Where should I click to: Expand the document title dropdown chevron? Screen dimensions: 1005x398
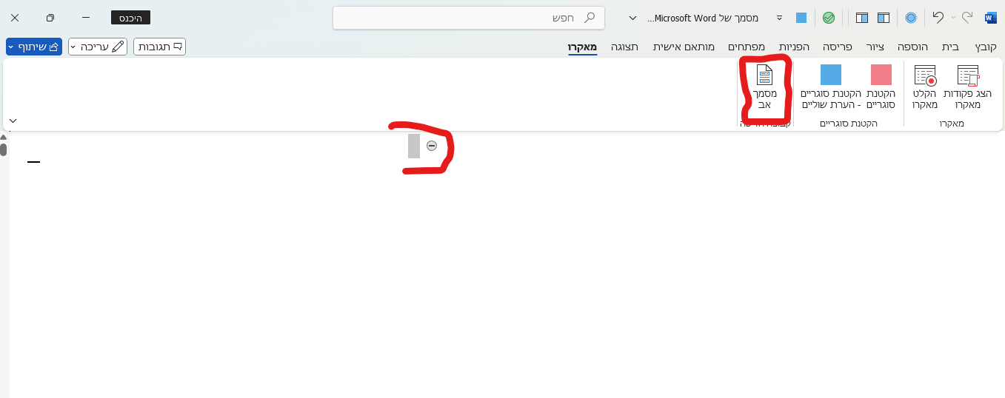pos(632,18)
